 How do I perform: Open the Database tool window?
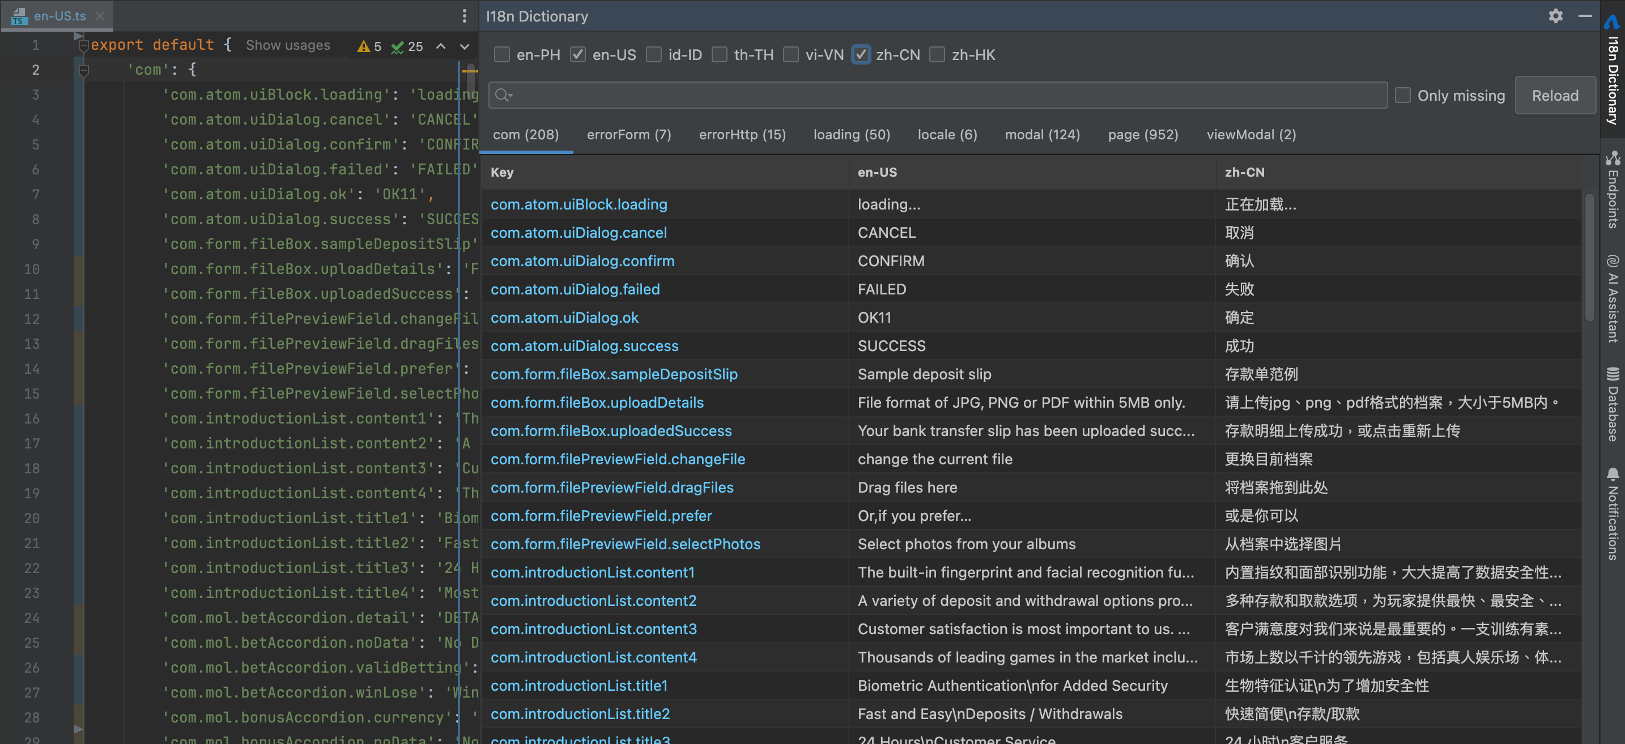[x=1613, y=404]
